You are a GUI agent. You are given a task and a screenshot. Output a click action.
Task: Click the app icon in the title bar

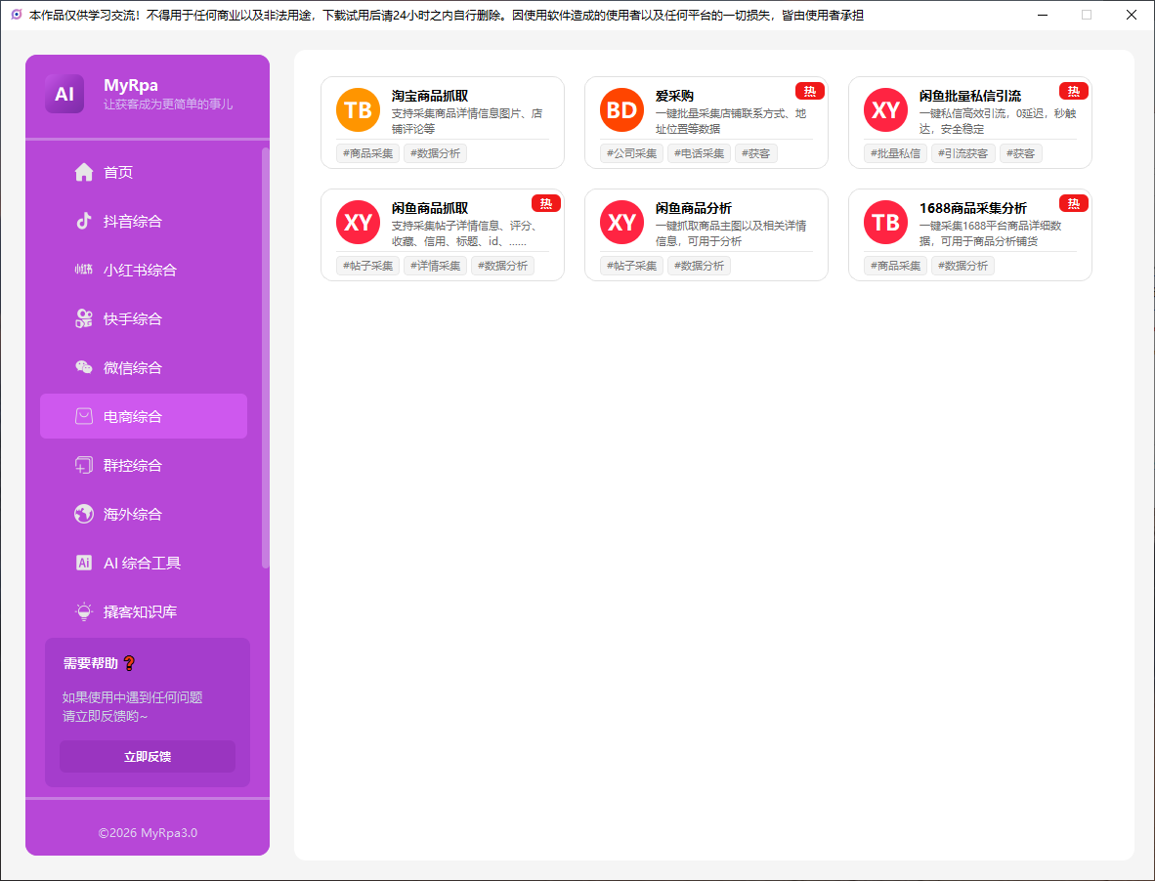click(17, 15)
